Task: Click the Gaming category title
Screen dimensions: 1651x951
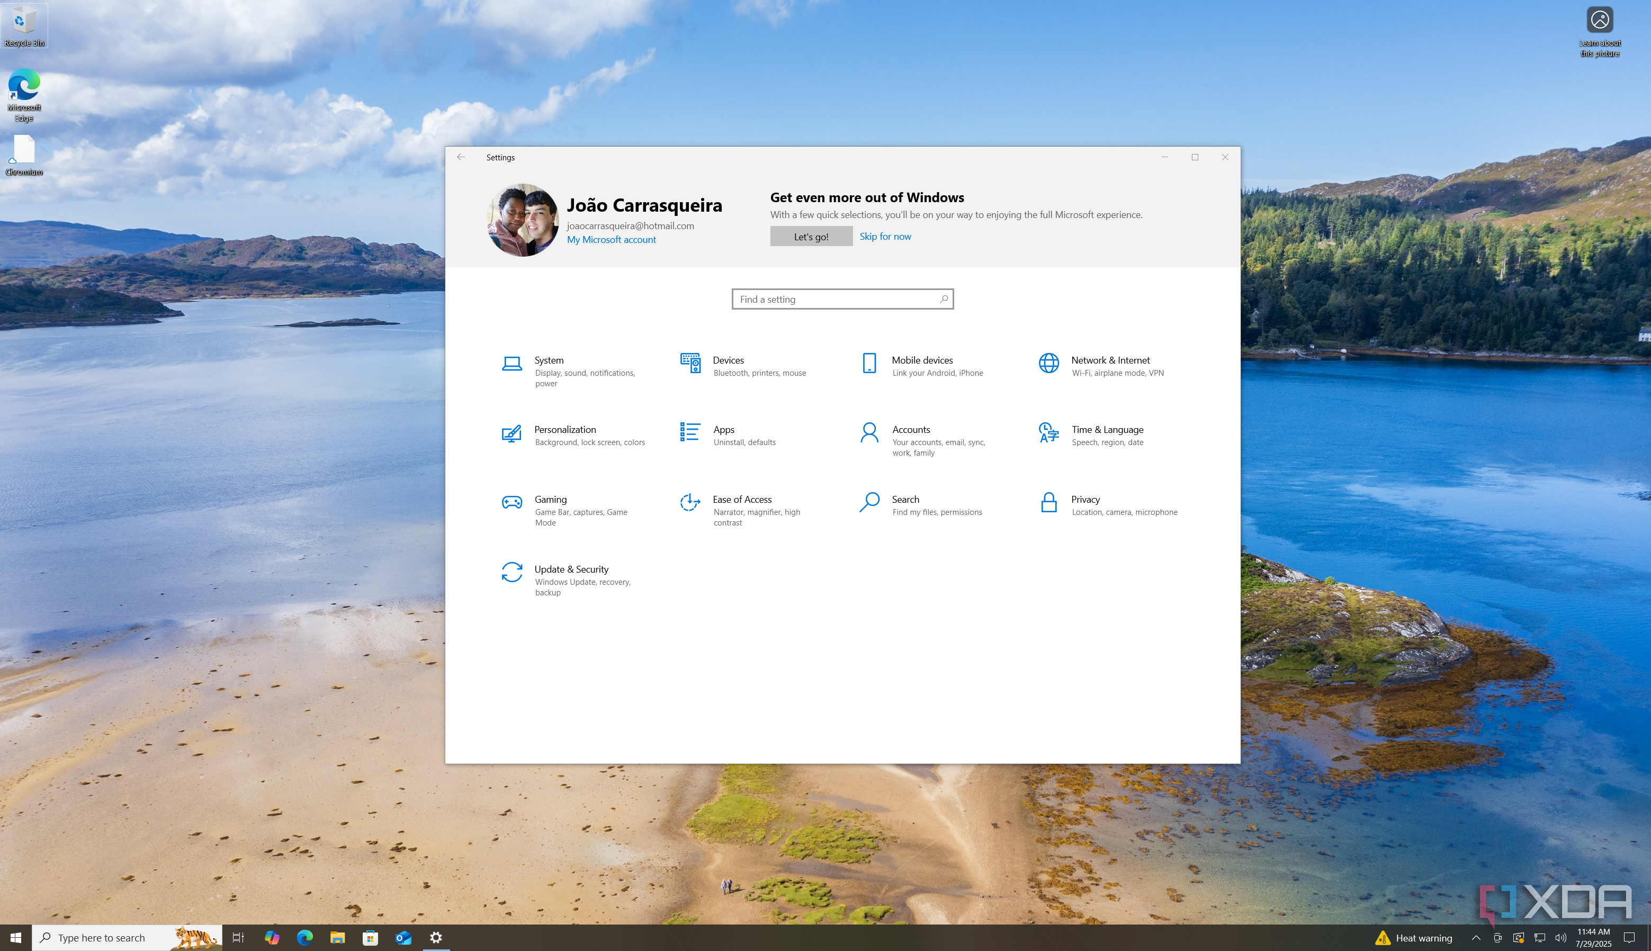Action: (550, 499)
